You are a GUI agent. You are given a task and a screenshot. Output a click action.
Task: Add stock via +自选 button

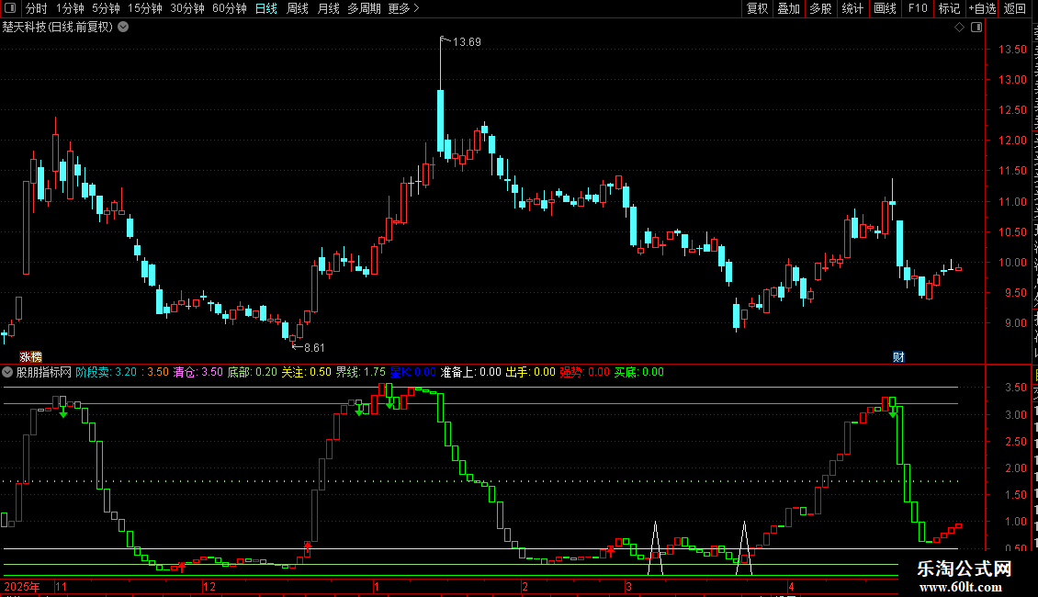pos(982,8)
